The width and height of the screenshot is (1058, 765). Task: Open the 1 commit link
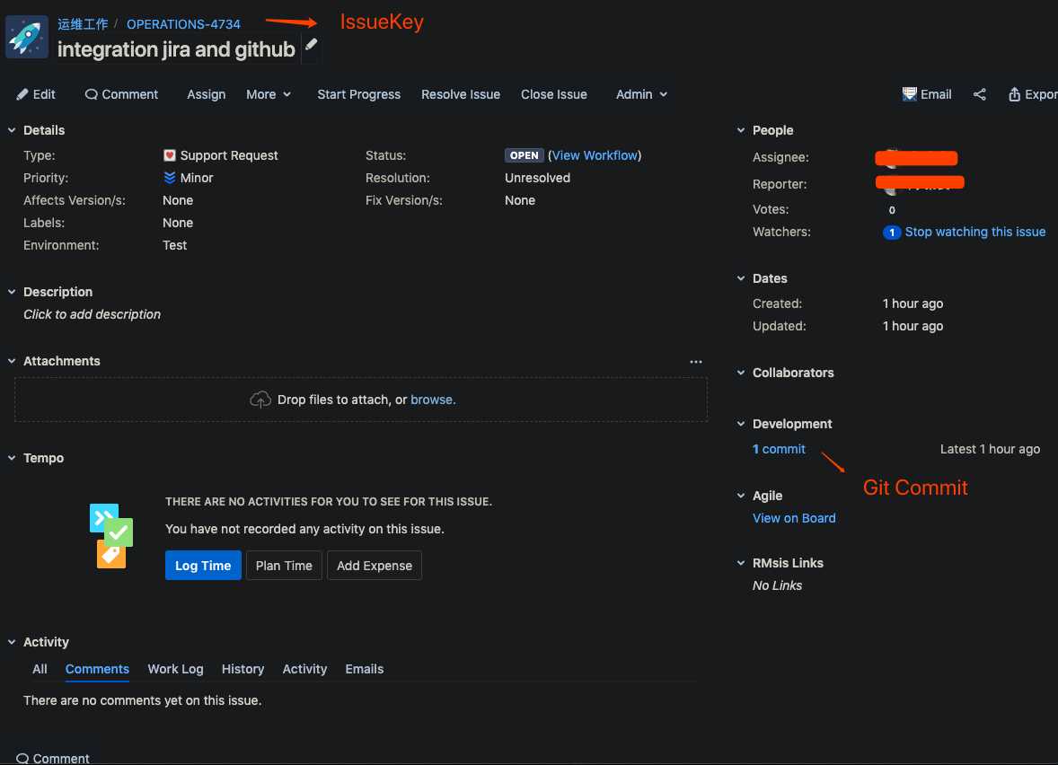point(779,449)
